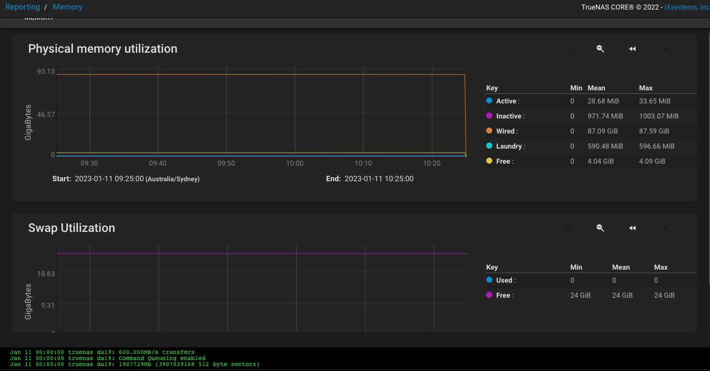The image size is (710, 371).
Task: Click the Australia/Sydney timezone label
Action: (172, 179)
